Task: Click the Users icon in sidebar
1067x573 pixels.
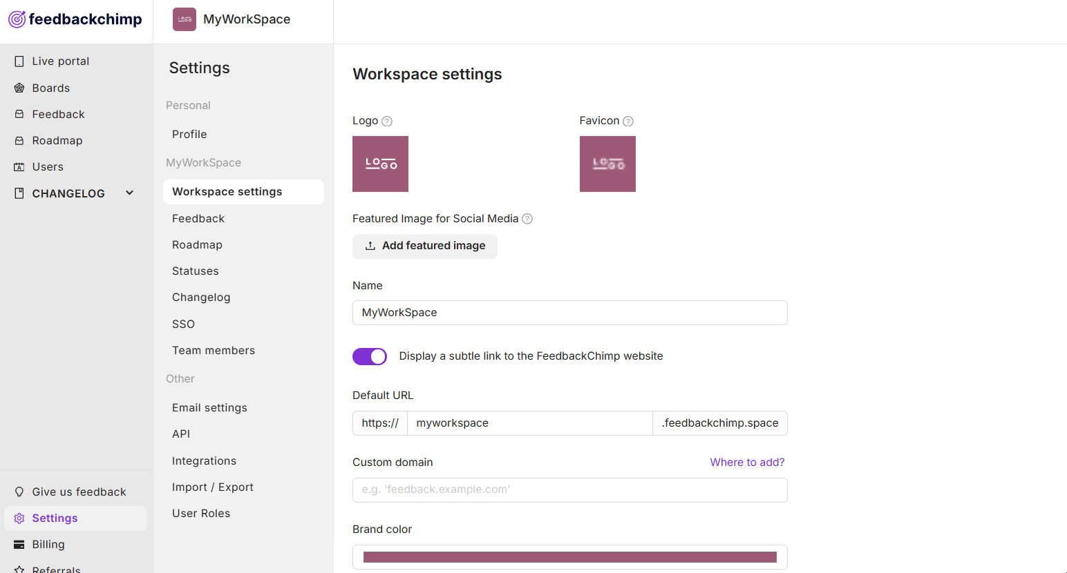Action: pos(19,166)
